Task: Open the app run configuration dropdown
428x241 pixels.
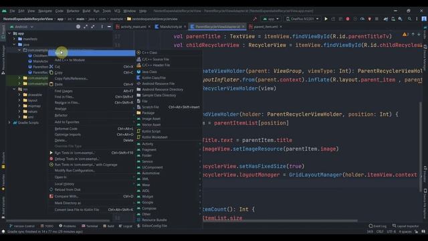Action: tap(271, 19)
